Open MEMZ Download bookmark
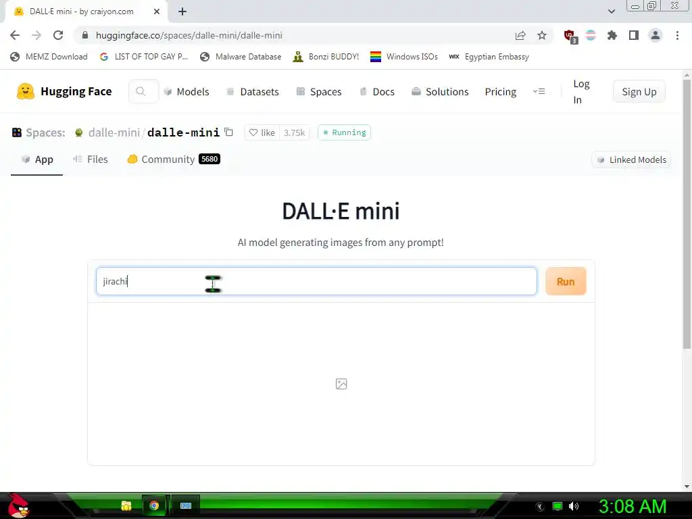The height and width of the screenshot is (519, 692). coord(49,57)
